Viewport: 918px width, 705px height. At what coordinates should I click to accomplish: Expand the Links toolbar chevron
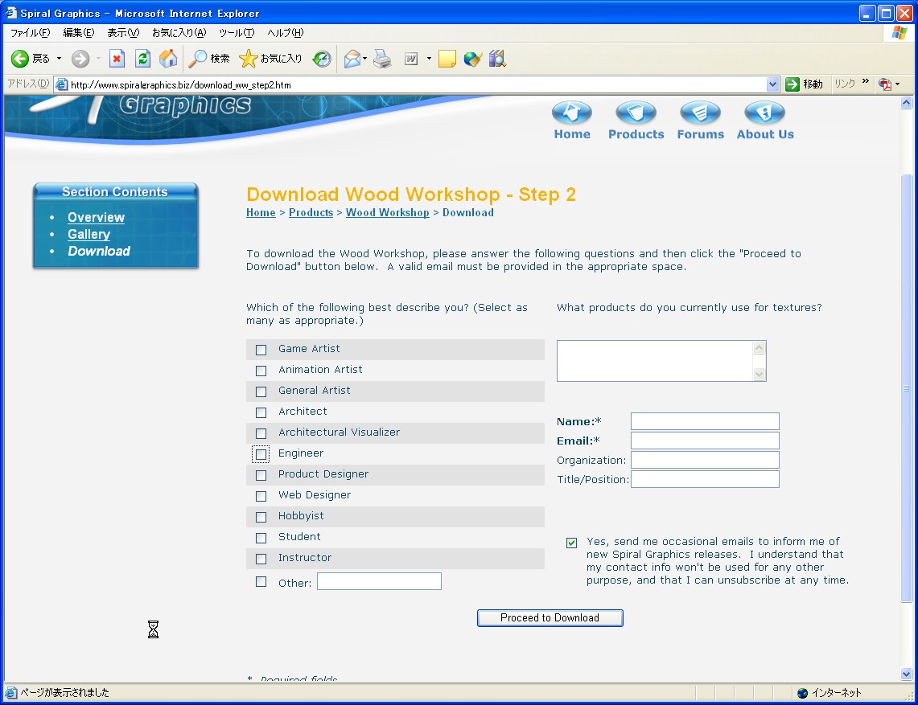tap(866, 81)
